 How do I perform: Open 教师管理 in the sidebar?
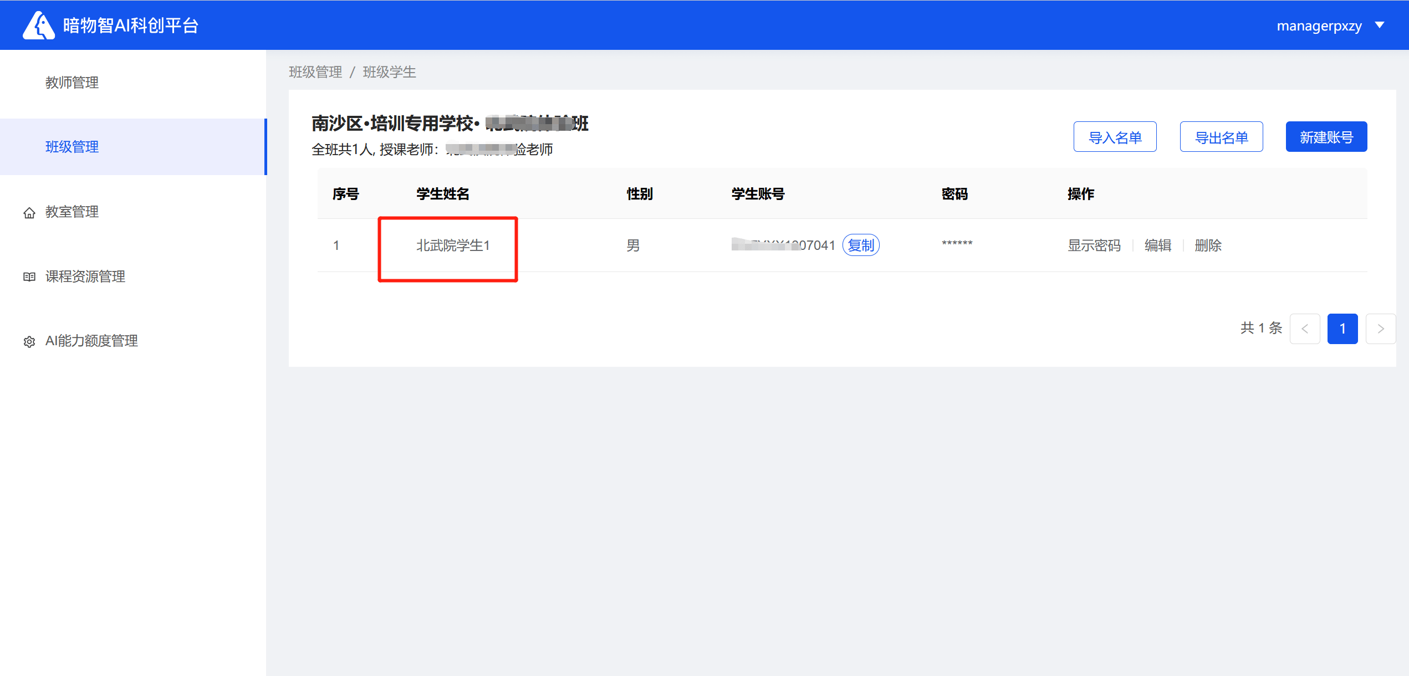[x=72, y=83]
